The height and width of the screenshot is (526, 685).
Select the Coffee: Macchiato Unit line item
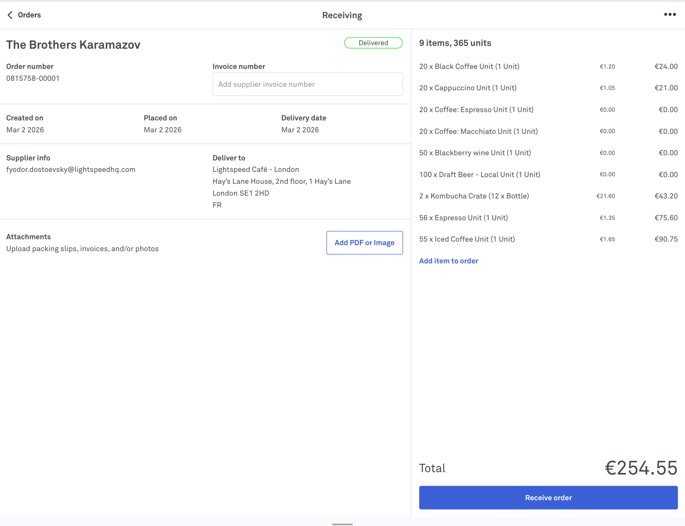click(x=478, y=131)
